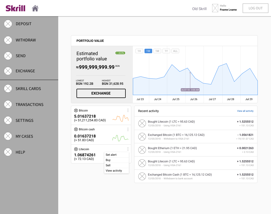Open Bitcoin cash's three-dot options menu

pyautogui.click(x=128, y=130)
